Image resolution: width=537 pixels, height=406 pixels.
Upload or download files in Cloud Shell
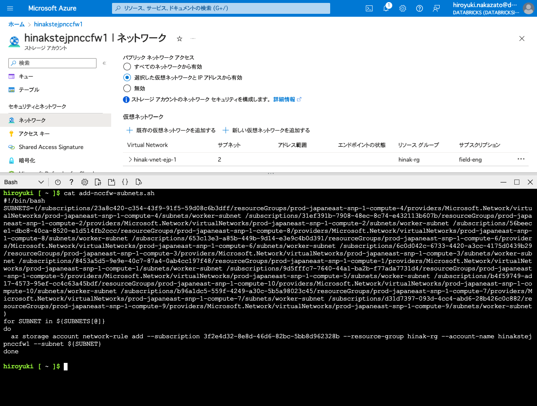click(98, 182)
